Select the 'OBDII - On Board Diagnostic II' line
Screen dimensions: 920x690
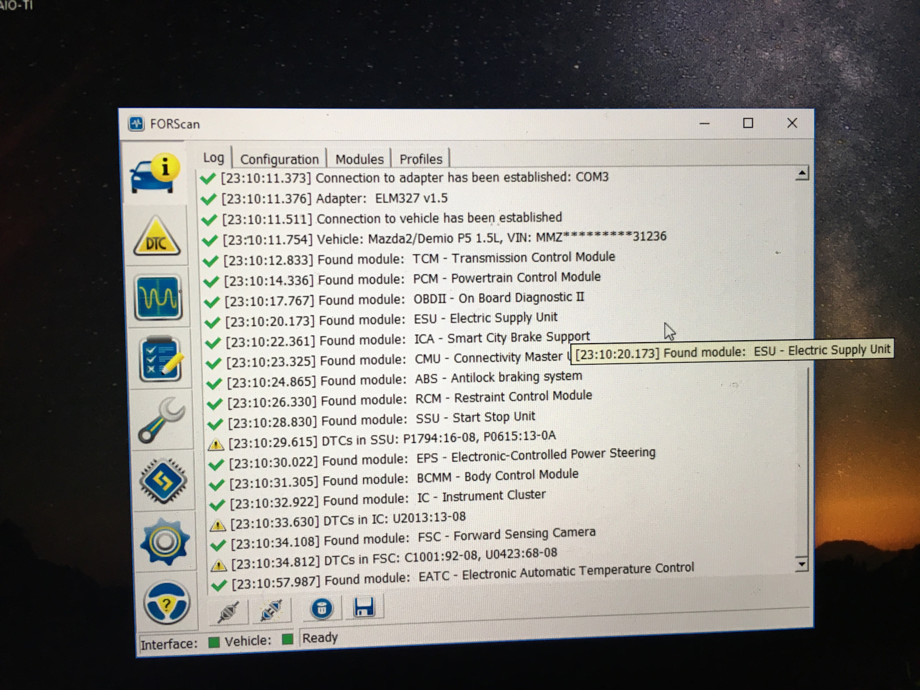[x=395, y=299]
